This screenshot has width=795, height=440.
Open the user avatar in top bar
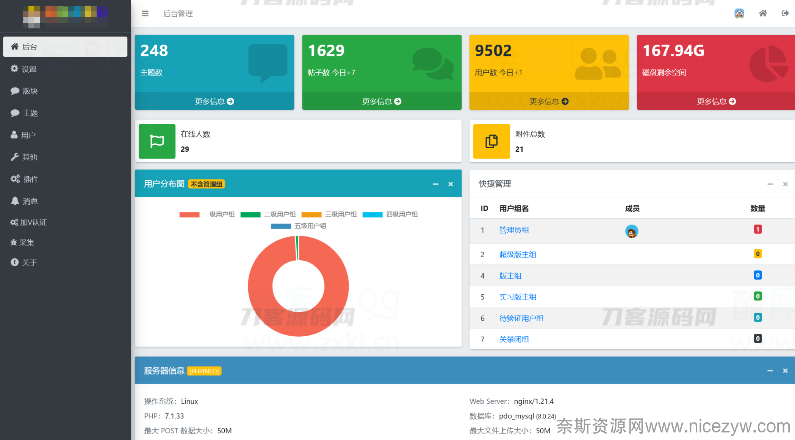(739, 14)
